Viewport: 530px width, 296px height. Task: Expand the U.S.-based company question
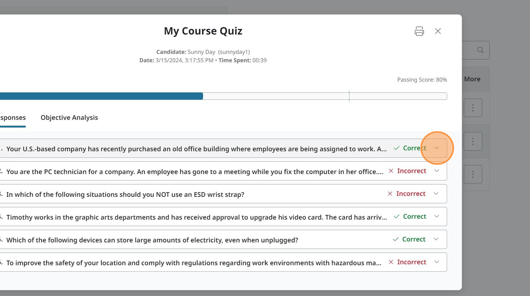[x=437, y=148]
